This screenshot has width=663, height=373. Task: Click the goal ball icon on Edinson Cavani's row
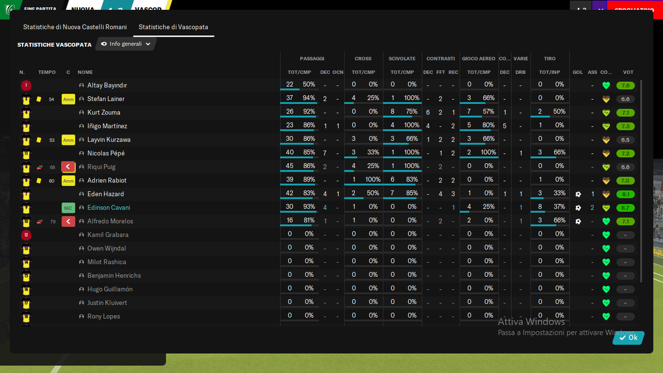[x=578, y=208]
